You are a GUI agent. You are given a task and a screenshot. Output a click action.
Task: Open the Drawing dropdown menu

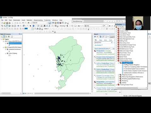click(x=63, y=26)
